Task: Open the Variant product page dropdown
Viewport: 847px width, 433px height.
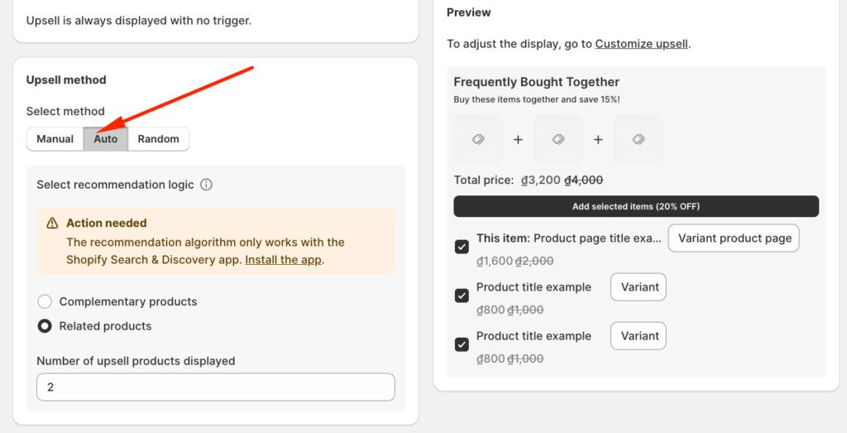Action: point(734,238)
